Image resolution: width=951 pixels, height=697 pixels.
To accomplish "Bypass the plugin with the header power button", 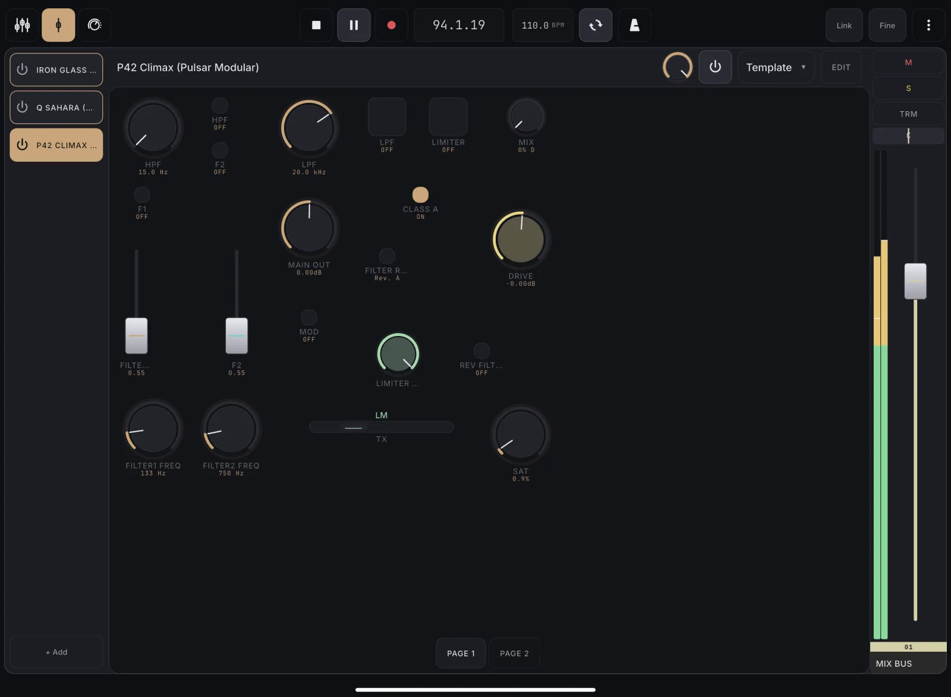I will coord(715,67).
